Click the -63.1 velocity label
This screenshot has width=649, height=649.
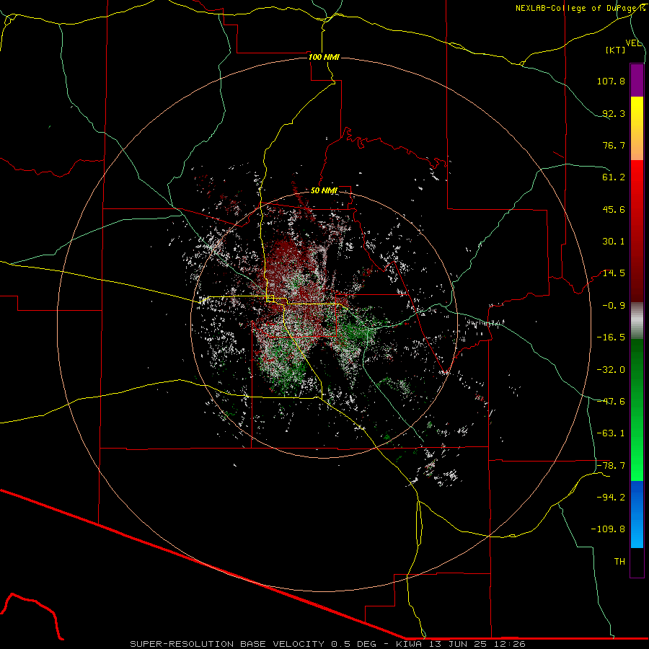point(611,433)
